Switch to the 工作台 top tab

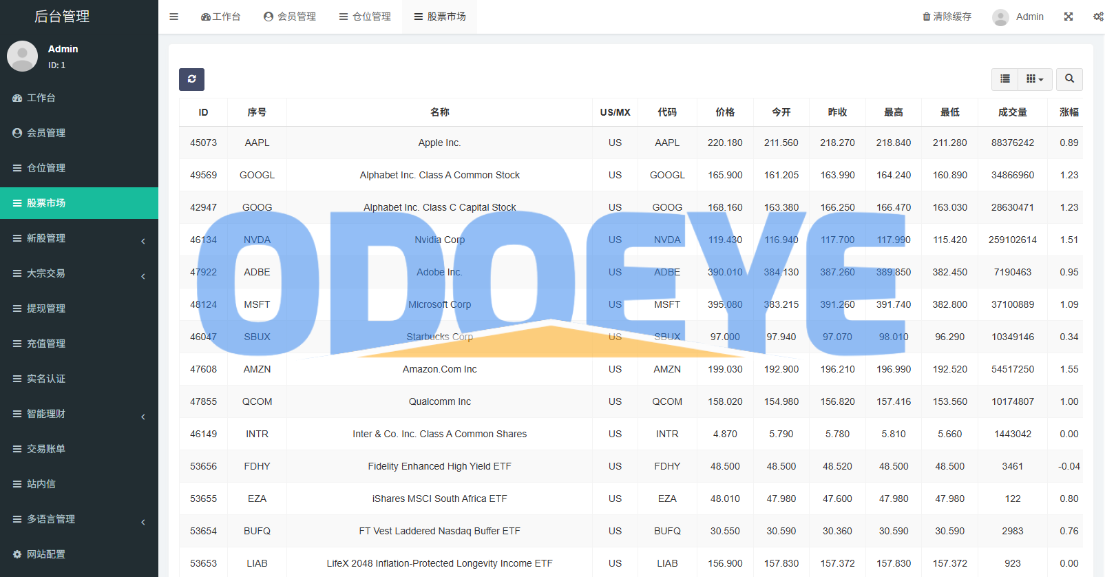220,17
